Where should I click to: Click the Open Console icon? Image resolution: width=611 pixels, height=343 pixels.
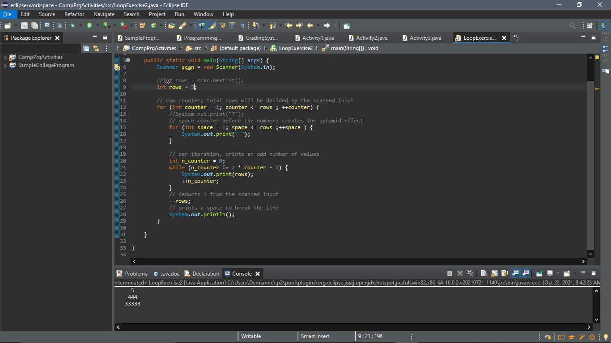(x=567, y=273)
